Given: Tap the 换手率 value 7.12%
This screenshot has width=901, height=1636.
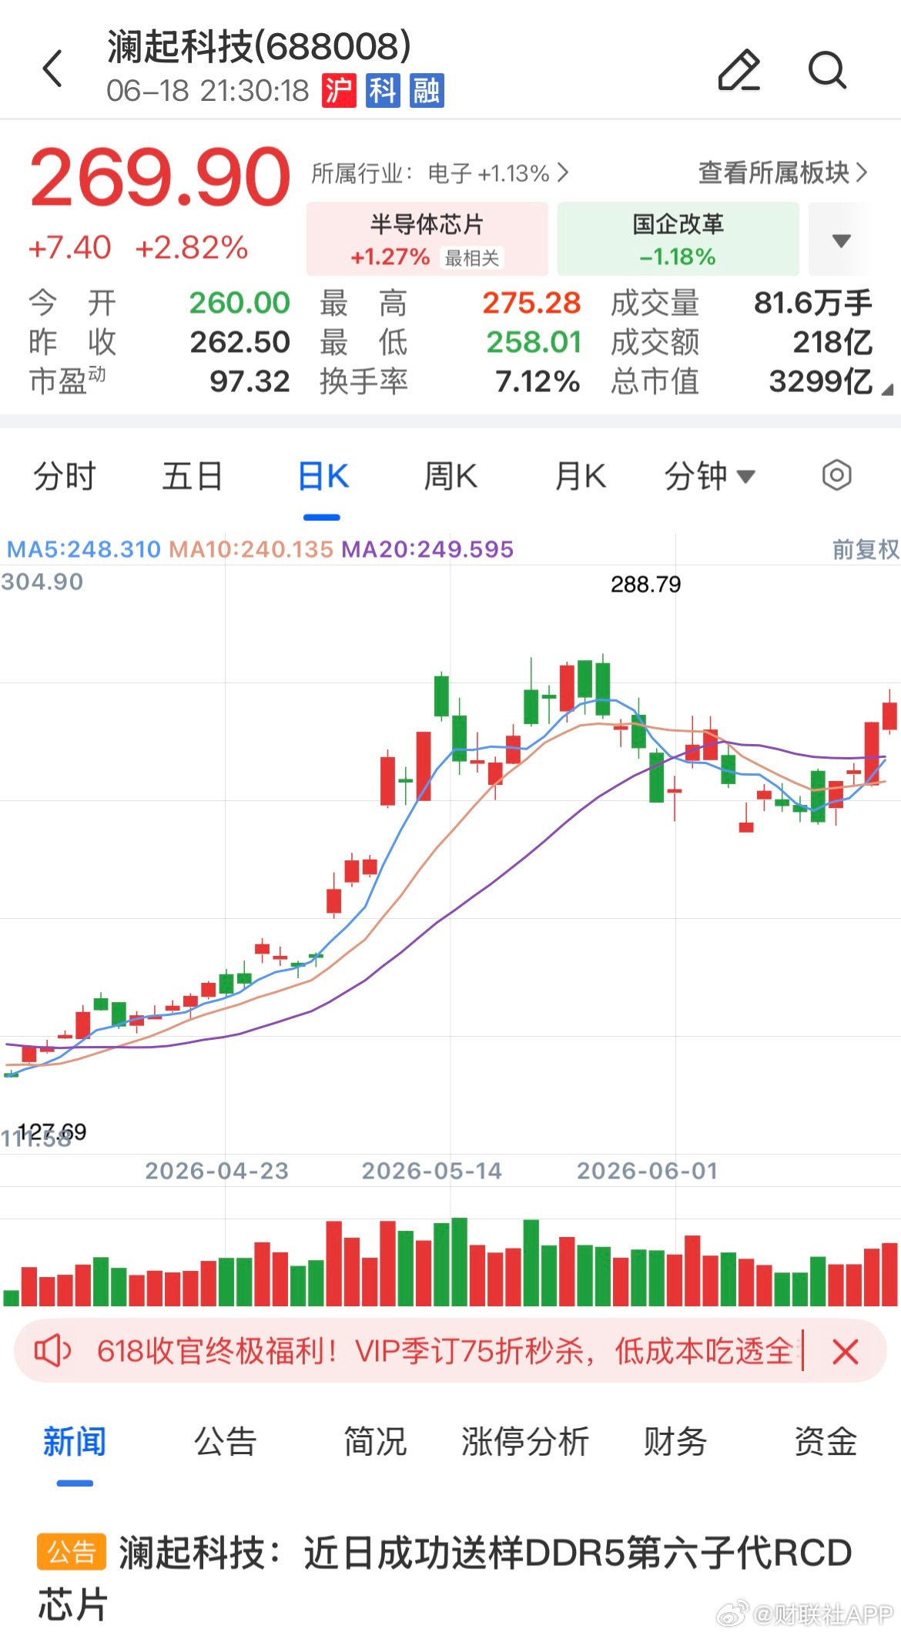Looking at the screenshot, I should 538,381.
